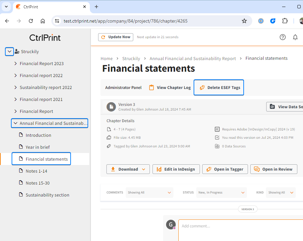This screenshot has height=241, width=303.
Task: Click the '0 Data Sources' text
Action: point(234,146)
